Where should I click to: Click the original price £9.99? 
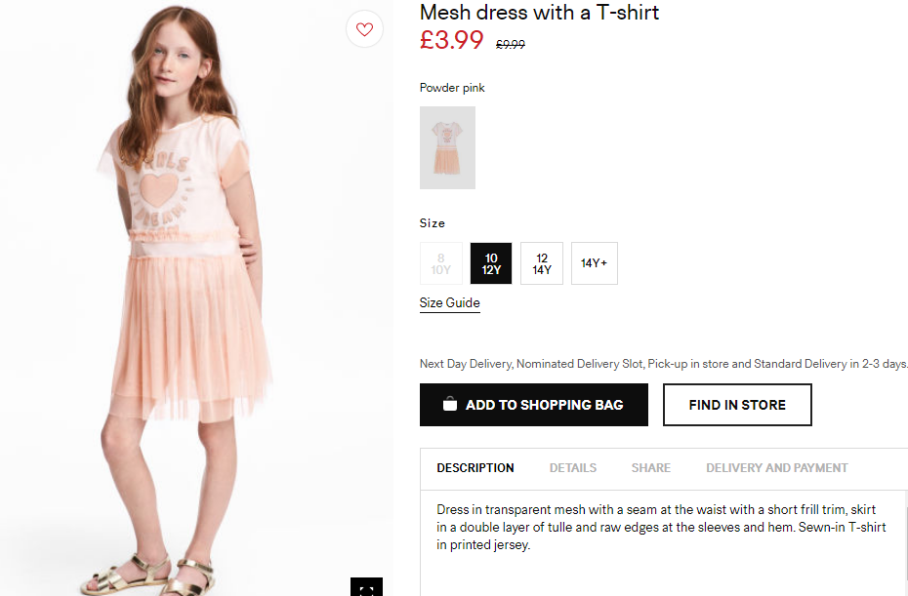coord(511,45)
